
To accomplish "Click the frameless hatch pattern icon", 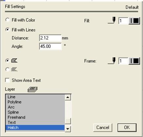I will 14,69.
